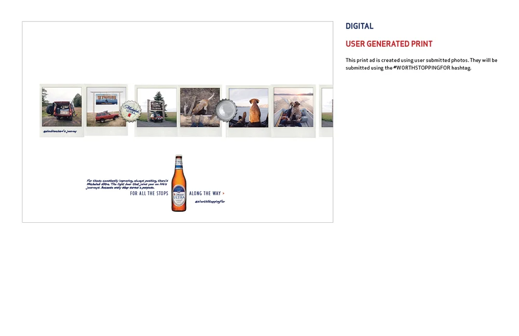Click the FOR ALL THE STOPS text
The width and height of the screenshot is (519, 336).
click(x=149, y=193)
